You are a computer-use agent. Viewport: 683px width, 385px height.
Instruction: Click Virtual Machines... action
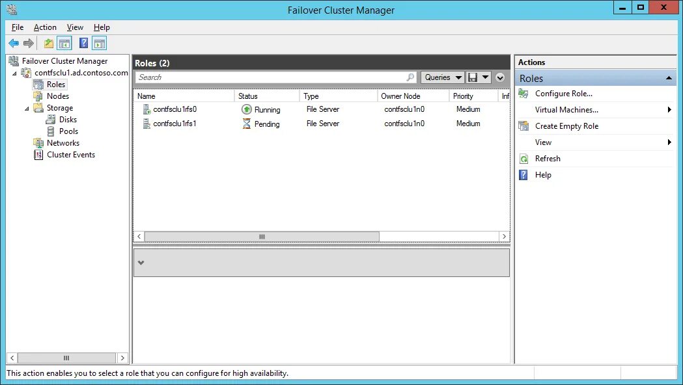coord(566,110)
